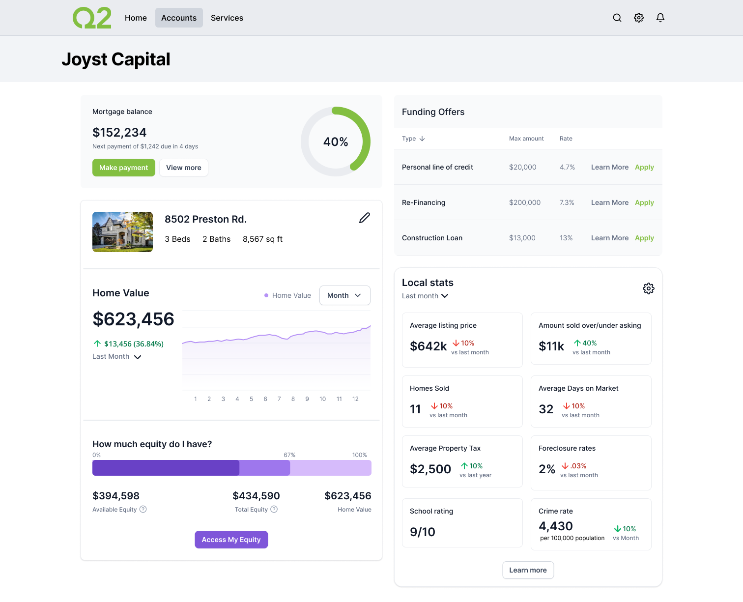Go to Home tab
Image resolution: width=743 pixels, height=602 pixels.
pos(136,18)
